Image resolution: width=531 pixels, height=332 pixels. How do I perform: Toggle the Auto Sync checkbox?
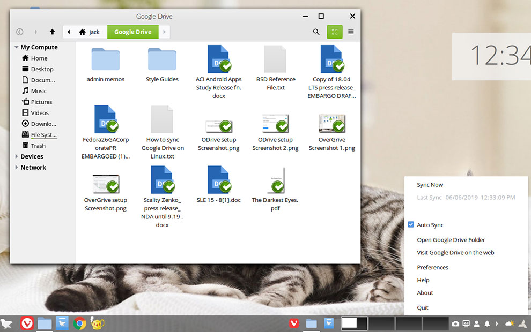pyautogui.click(x=411, y=224)
